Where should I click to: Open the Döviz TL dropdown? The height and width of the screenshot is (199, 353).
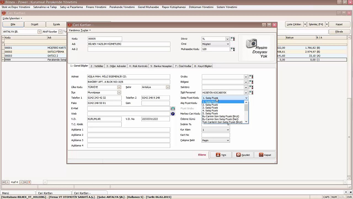pyautogui.click(x=227, y=39)
